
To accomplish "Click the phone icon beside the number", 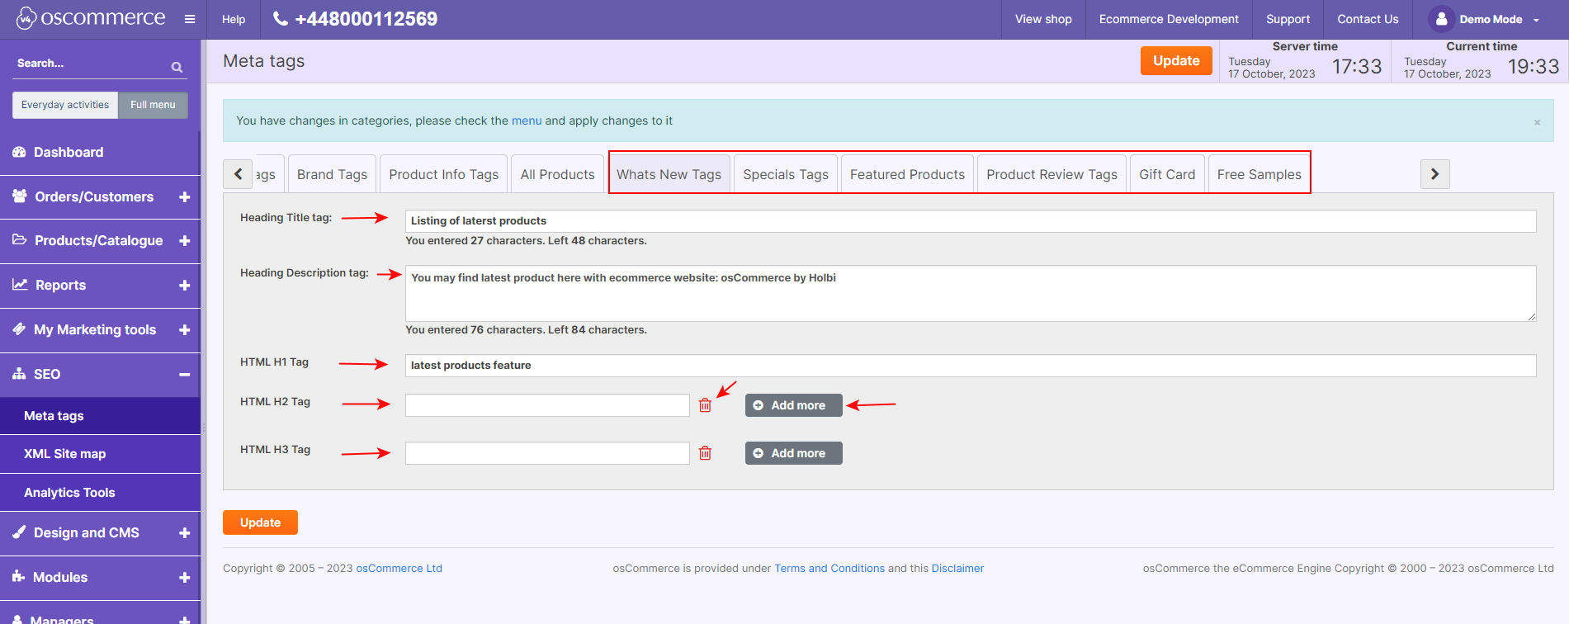I will 281,18.
